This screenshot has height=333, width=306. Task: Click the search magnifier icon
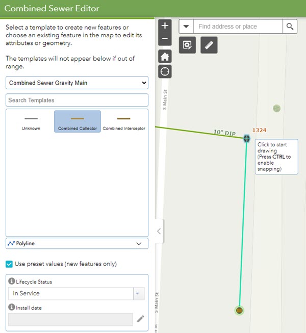tap(290, 27)
